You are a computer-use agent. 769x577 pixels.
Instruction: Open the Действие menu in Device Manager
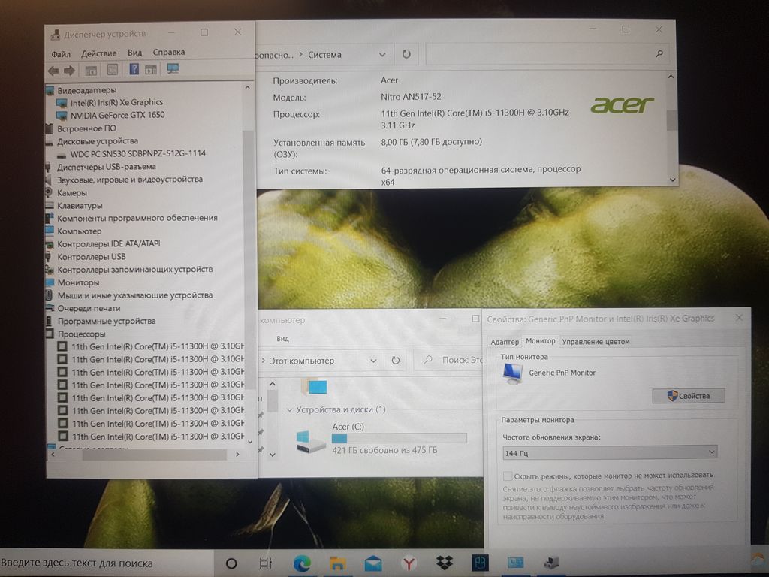99,53
